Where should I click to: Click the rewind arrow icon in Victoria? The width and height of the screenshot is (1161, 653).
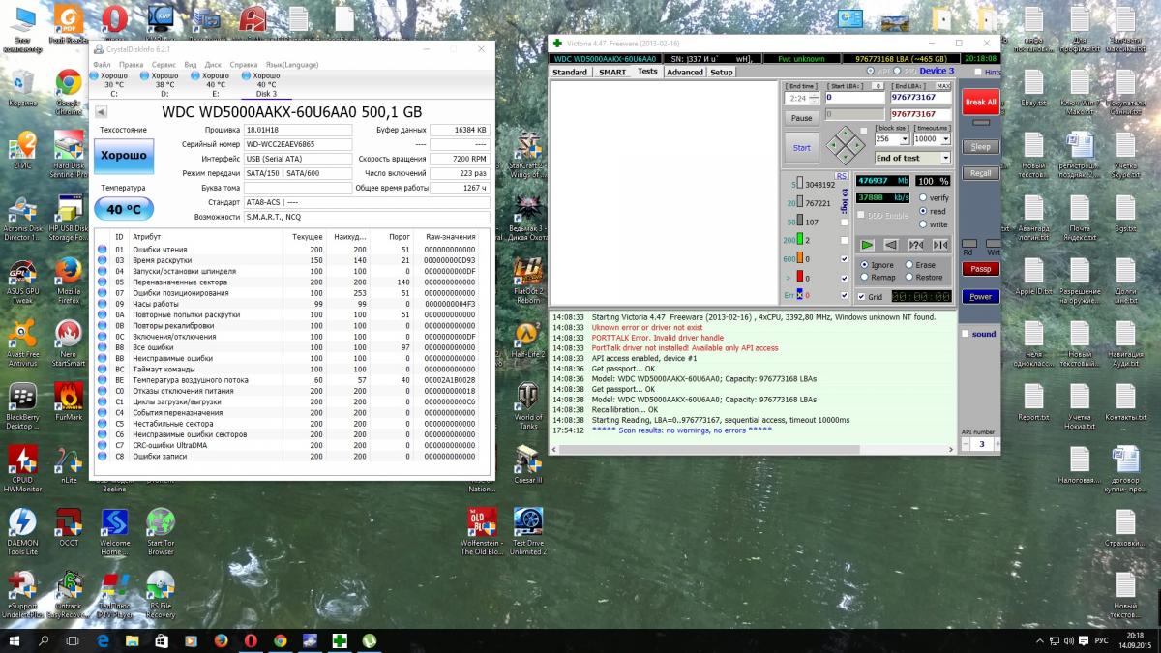pyautogui.click(x=890, y=245)
